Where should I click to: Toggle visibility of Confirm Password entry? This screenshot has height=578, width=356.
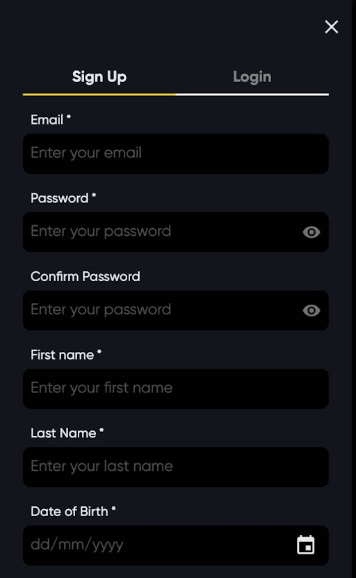311,310
